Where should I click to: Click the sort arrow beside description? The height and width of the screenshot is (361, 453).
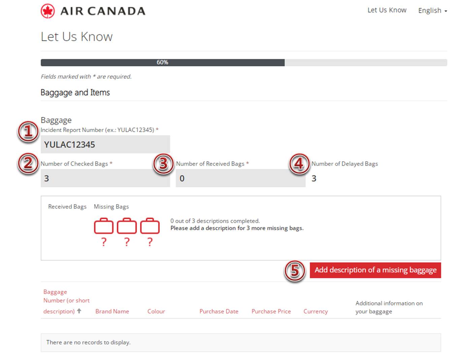pyautogui.click(x=79, y=311)
